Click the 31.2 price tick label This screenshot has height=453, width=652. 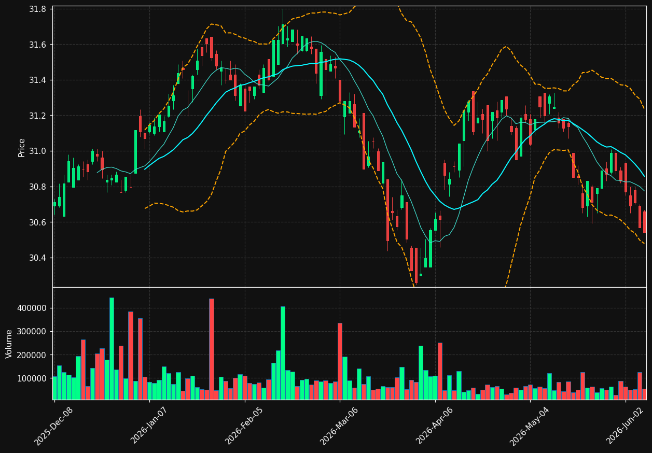(x=37, y=116)
